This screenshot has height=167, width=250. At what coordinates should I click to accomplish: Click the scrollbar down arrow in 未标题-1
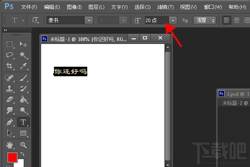tap(168, 165)
